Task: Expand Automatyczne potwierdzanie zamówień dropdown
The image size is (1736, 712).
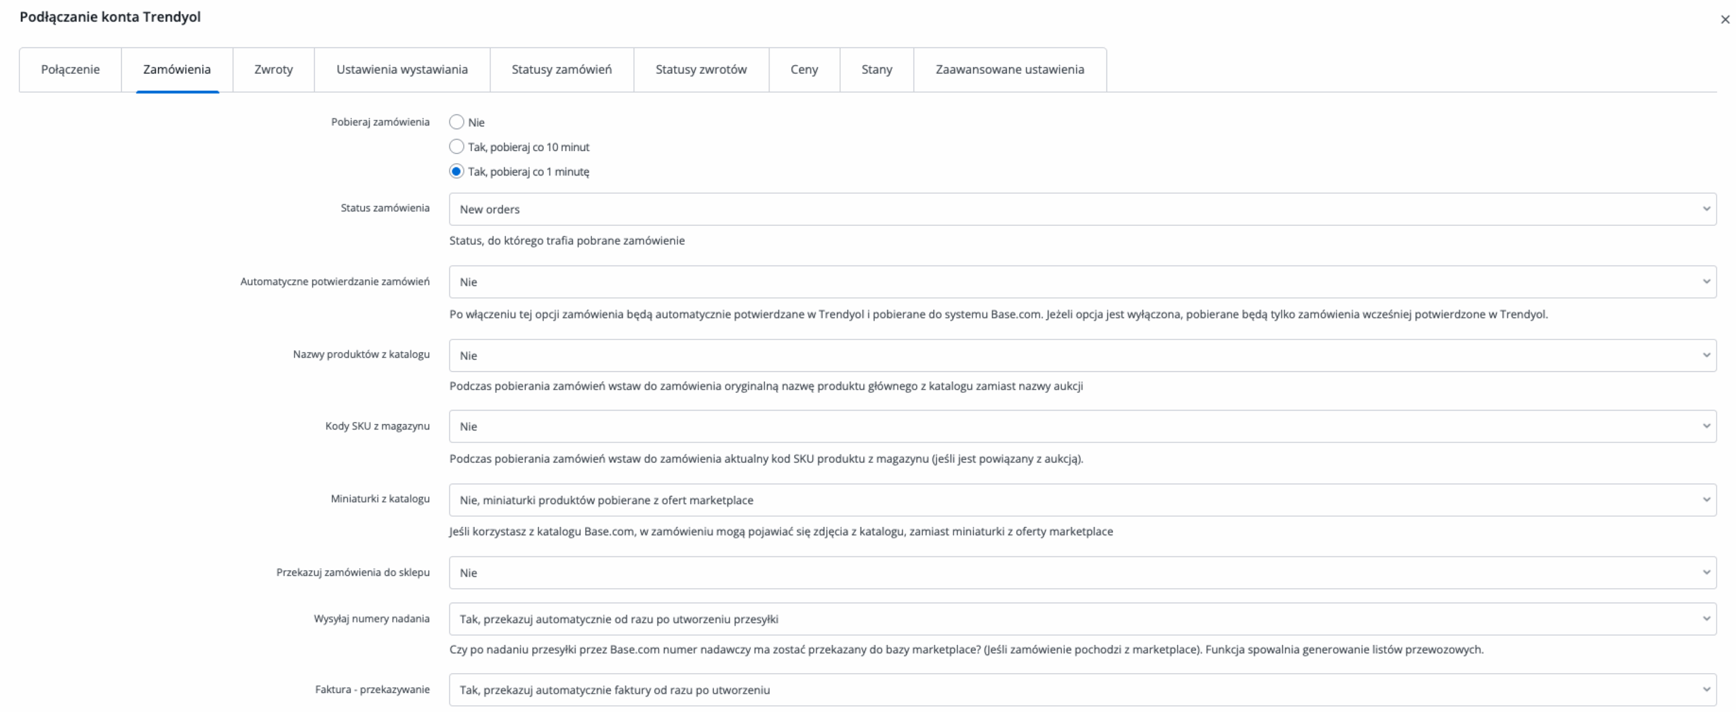Action: pos(1082,282)
